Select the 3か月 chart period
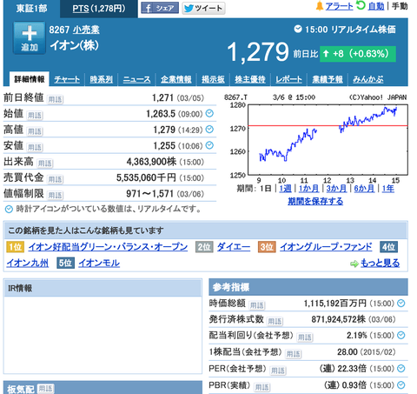This screenshot has width=417, height=394. click(336, 189)
